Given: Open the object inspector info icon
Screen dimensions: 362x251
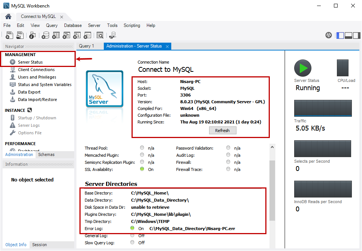Looking at the screenshot, I should 32,35.
